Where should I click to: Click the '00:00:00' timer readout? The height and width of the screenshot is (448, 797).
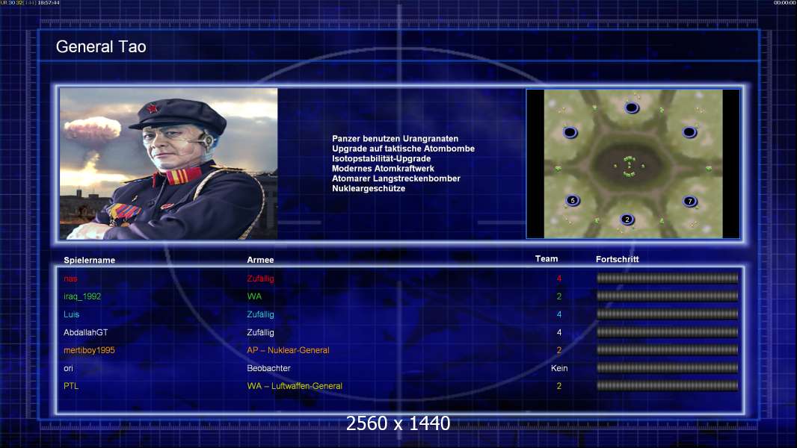tap(784, 3)
